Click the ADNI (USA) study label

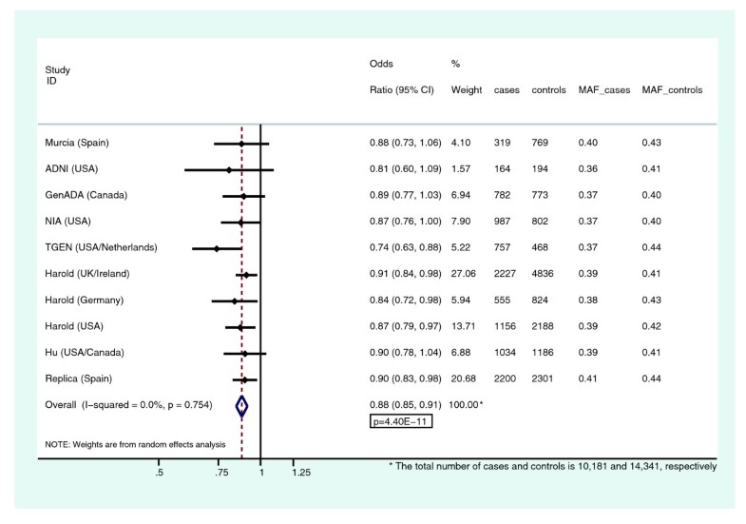71,169
